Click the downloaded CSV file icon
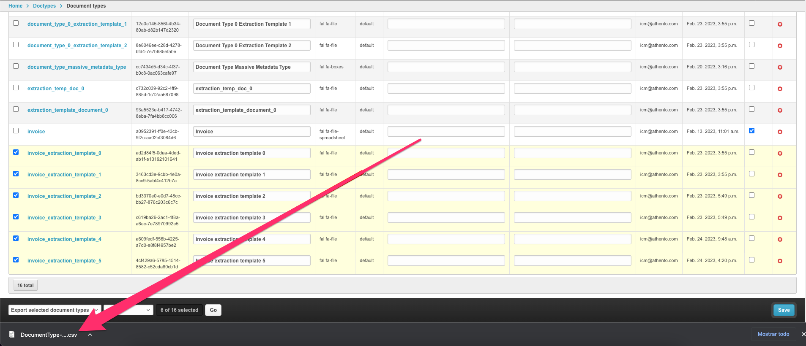Image resolution: width=806 pixels, height=346 pixels. 12,335
